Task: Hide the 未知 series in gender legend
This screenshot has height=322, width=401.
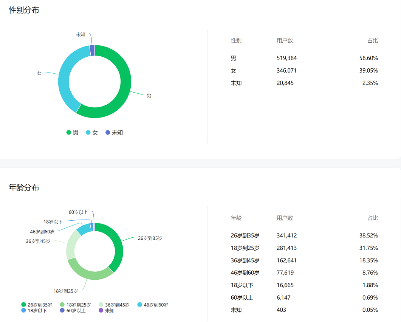Action: (114, 133)
